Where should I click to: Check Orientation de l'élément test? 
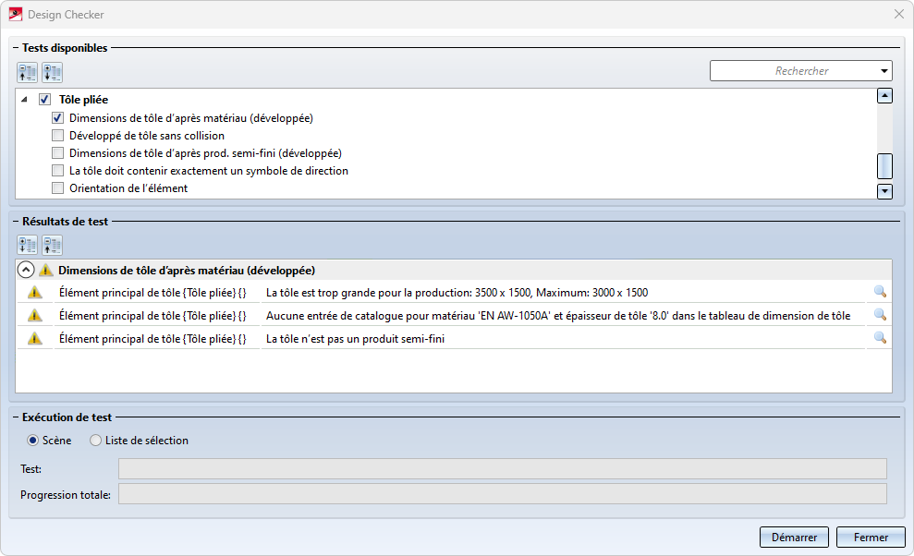(x=57, y=188)
